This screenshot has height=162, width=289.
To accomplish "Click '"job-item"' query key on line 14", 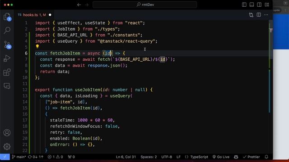I will 60,102.
